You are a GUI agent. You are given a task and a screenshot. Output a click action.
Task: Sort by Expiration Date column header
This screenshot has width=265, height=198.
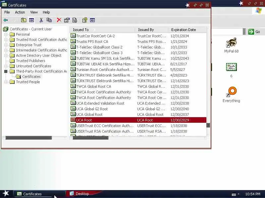[187, 30]
